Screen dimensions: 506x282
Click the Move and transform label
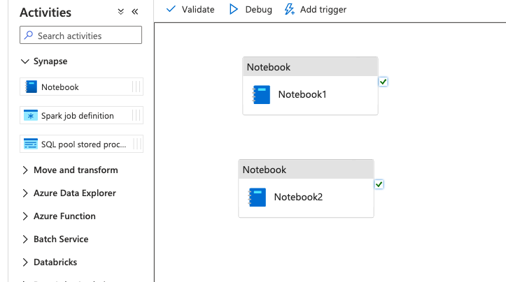pyautogui.click(x=76, y=170)
